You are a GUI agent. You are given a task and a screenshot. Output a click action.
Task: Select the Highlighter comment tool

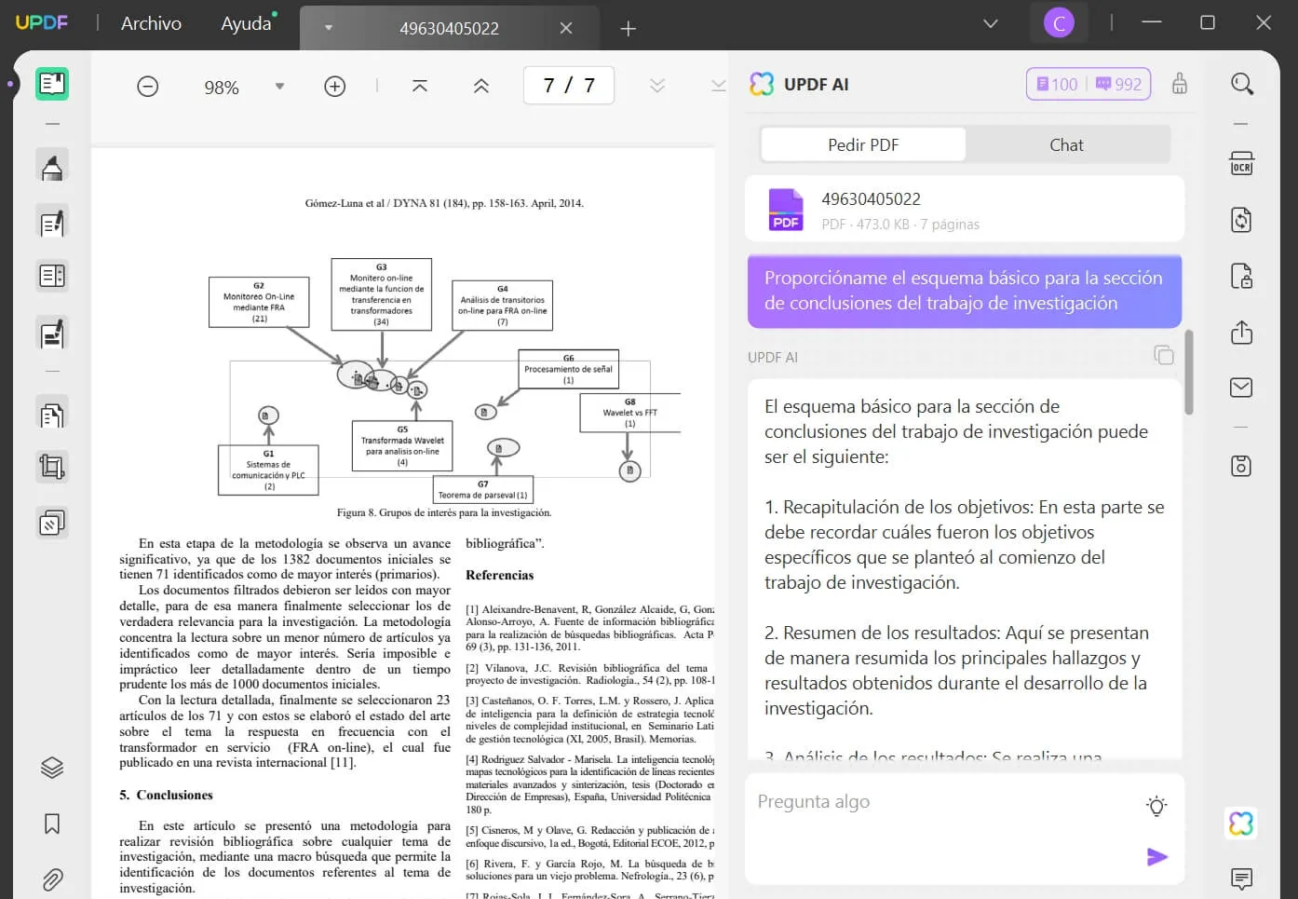(x=52, y=166)
